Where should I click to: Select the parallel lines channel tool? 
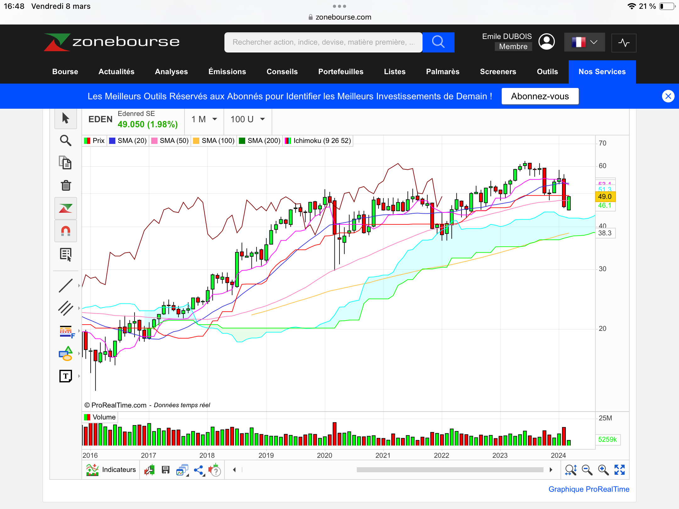(x=65, y=308)
